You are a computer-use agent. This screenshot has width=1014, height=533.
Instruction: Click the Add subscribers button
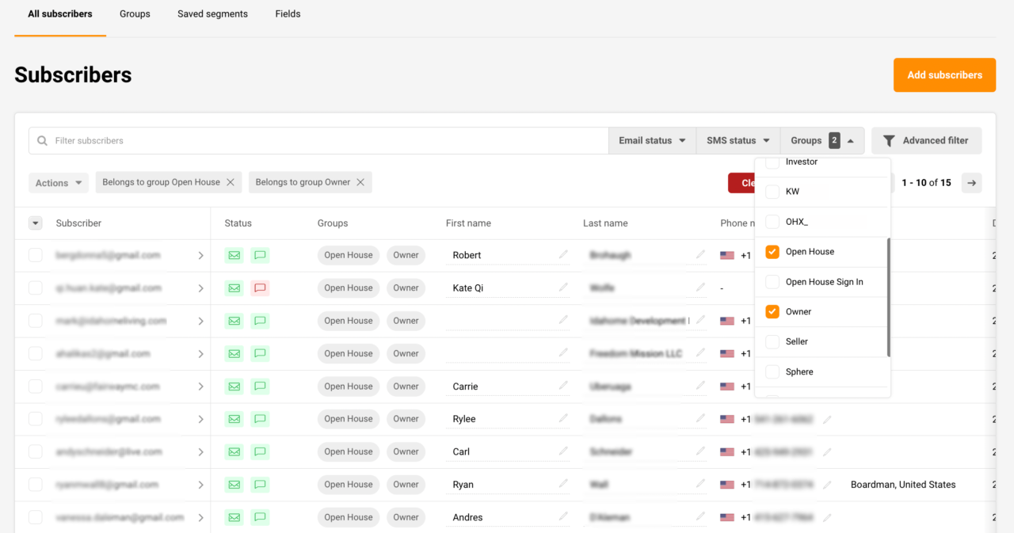click(x=944, y=74)
